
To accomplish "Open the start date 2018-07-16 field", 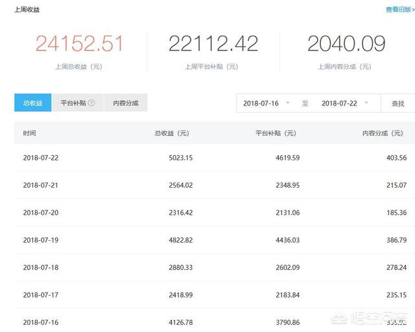I will click(x=267, y=103).
